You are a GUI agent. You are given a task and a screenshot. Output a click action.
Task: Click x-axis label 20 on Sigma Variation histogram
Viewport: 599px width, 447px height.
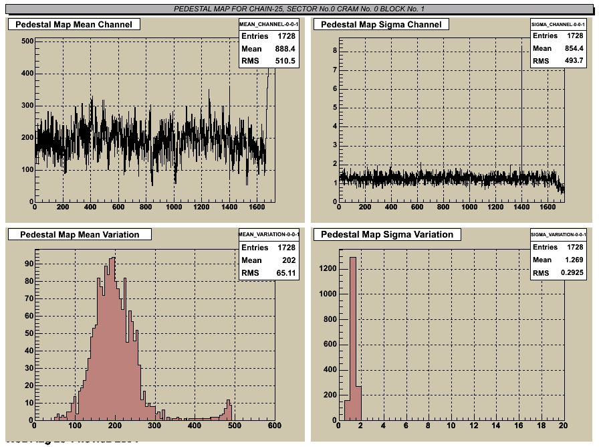(563, 425)
